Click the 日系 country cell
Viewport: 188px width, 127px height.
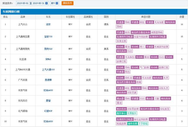[x=106, y=80]
